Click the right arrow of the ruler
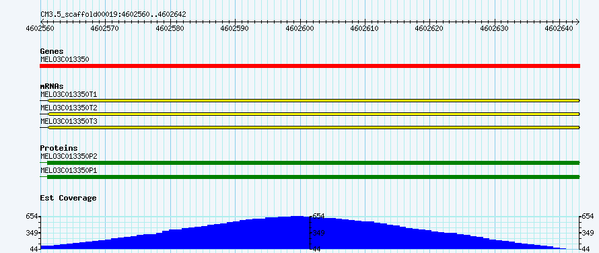Image resolution: width=599 pixels, height=253 pixels. (577, 22)
